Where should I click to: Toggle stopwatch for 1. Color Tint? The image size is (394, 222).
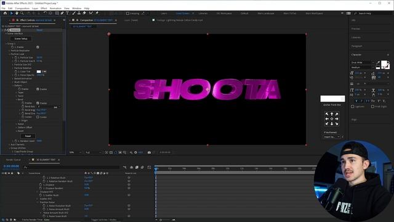point(16,72)
